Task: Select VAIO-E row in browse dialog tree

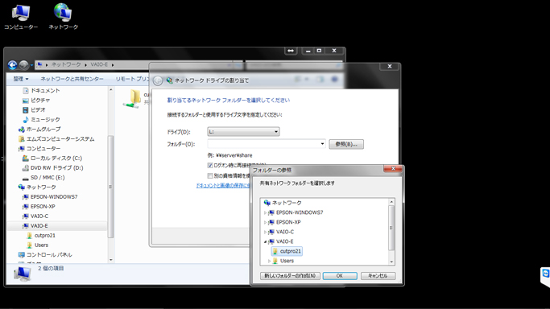Action: 284,241
